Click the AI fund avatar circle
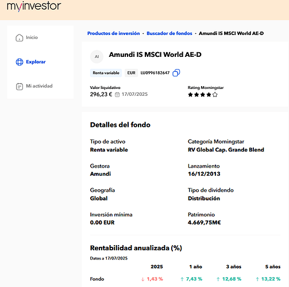 pyautogui.click(x=97, y=57)
